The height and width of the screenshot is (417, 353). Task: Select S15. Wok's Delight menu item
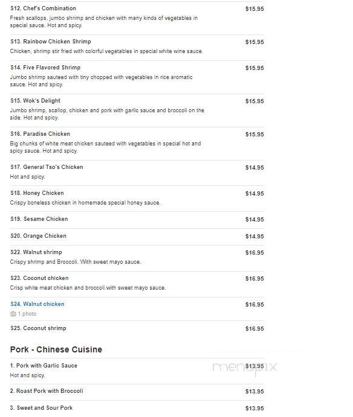35,101
